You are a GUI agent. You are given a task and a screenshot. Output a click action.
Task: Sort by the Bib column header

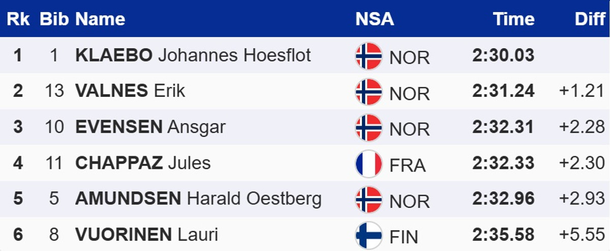tap(54, 19)
